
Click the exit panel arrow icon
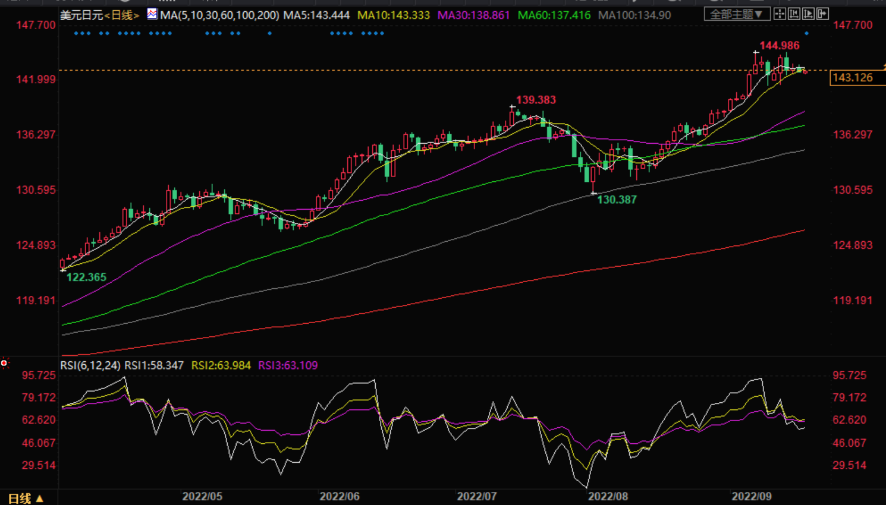(x=822, y=14)
